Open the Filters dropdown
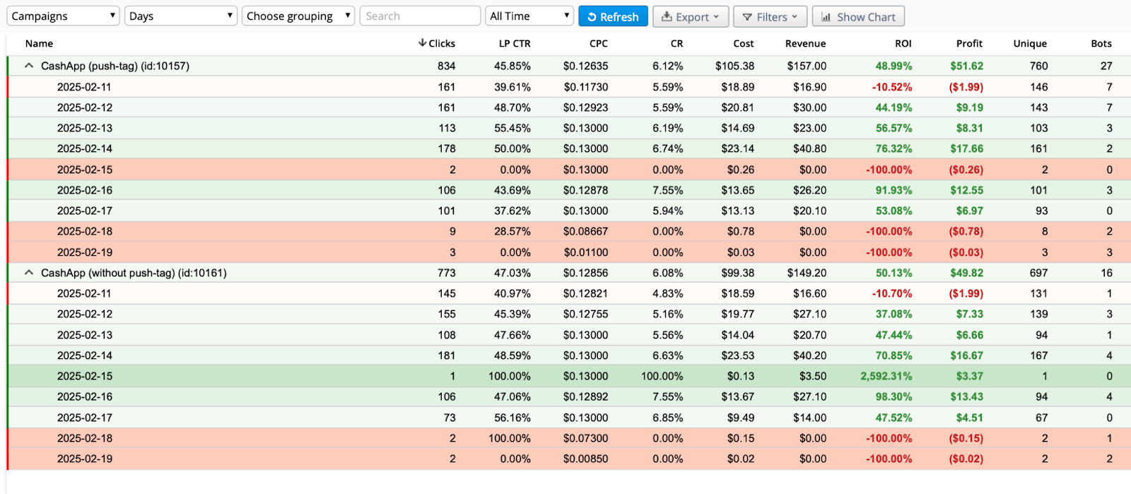The image size is (1131, 494). point(770,16)
